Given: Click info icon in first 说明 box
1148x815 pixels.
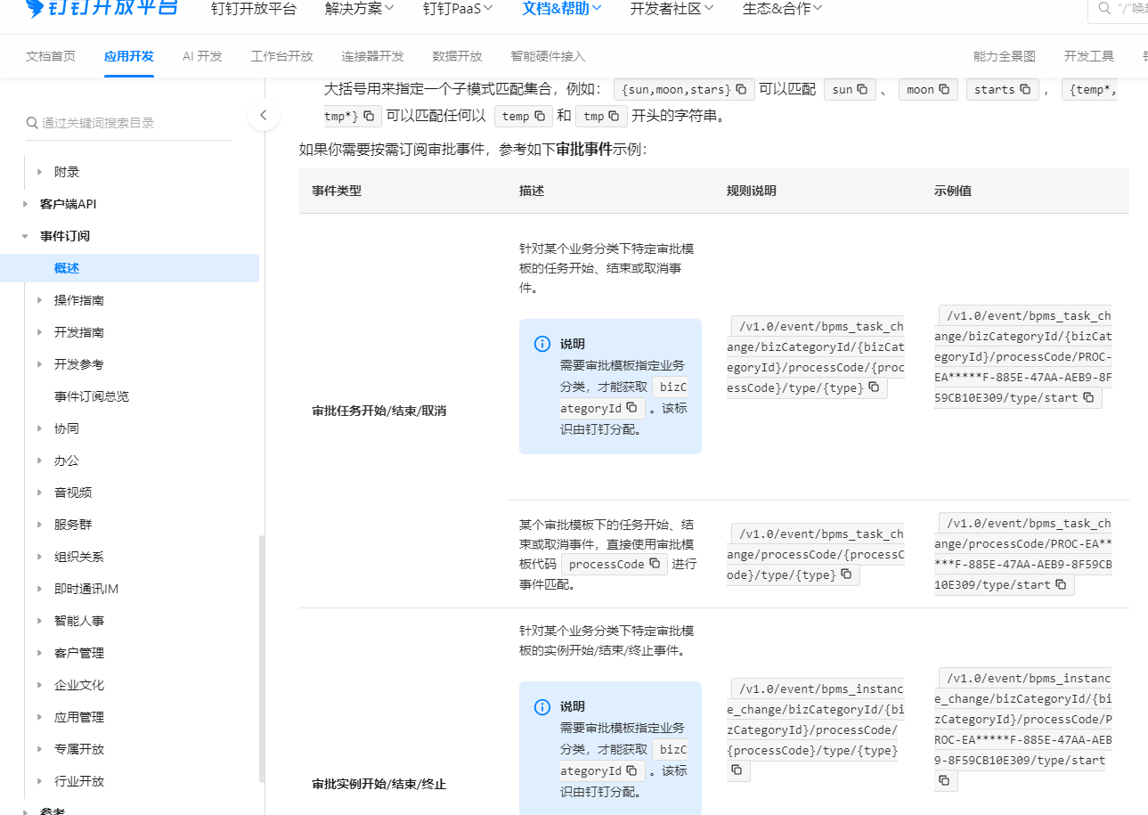Looking at the screenshot, I should pos(541,344).
